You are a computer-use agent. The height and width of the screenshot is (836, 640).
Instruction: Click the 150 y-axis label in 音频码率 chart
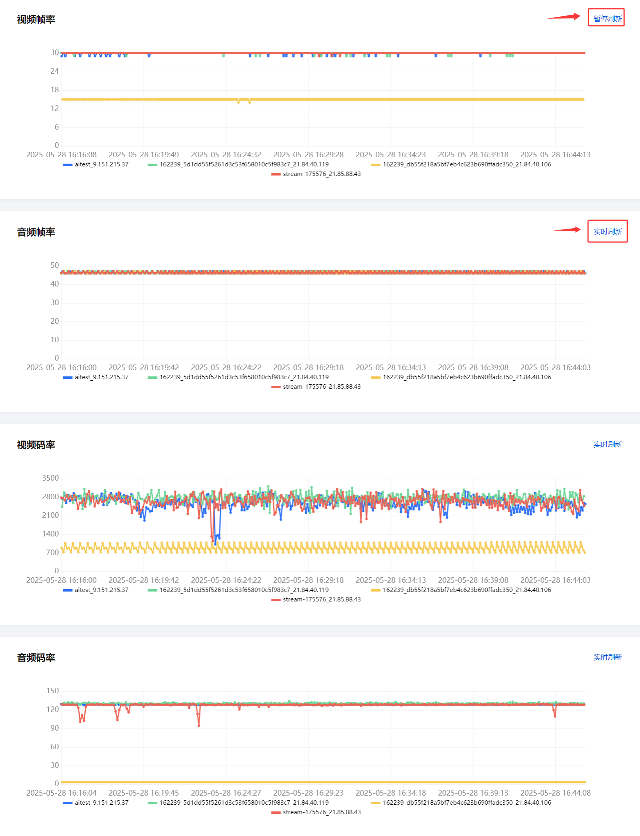pos(52,691)
